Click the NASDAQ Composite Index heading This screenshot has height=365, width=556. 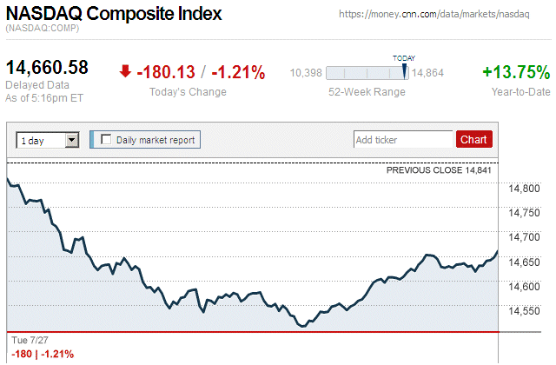(x=114, y=15)
